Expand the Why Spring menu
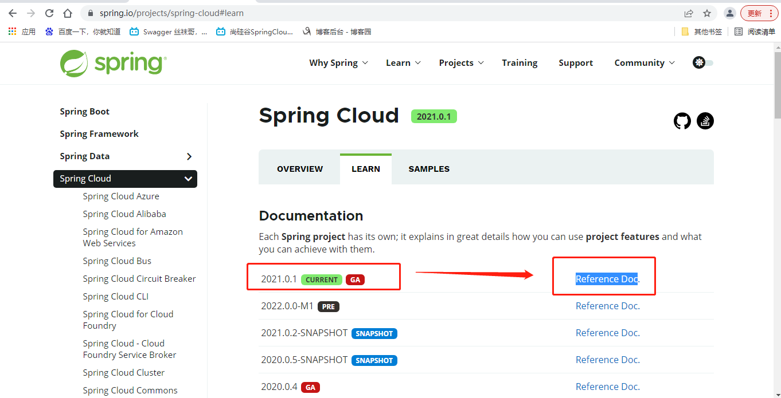Screen dimensions: 781x398 tap(338, 63)
